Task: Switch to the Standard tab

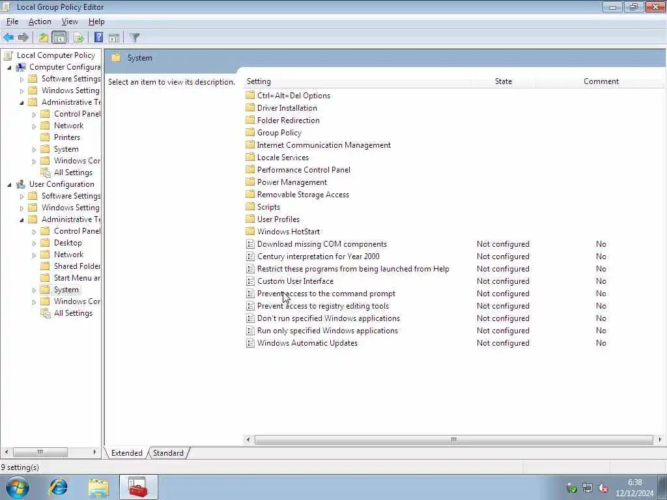Action: 168,453
